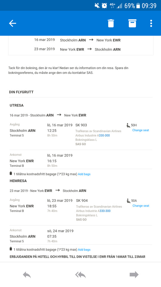
Task: Archive the email using box icon
Action: pyautogui.click(x=132, y=23)
